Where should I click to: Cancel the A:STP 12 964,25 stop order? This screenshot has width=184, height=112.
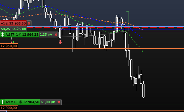(x=56, y=34)
